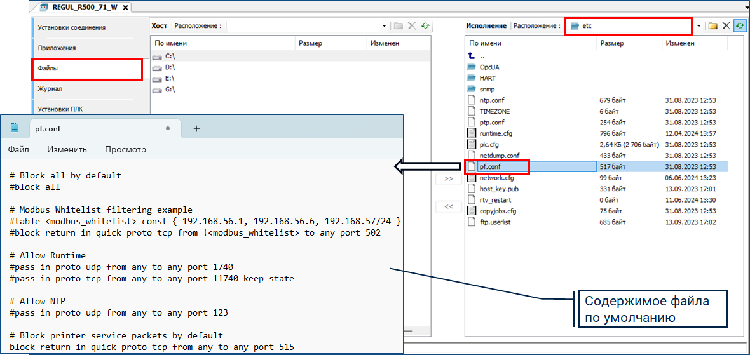Open the OpcUA folder
The width and height of the screenshot is (750, 355).
point(489,67)
